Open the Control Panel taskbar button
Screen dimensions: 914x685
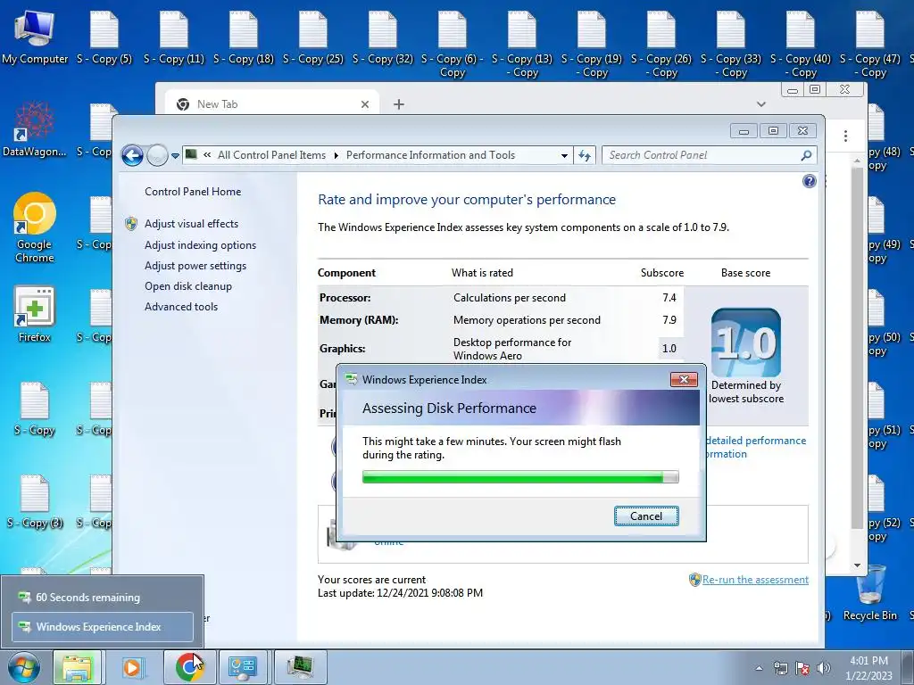coord(243,667)
